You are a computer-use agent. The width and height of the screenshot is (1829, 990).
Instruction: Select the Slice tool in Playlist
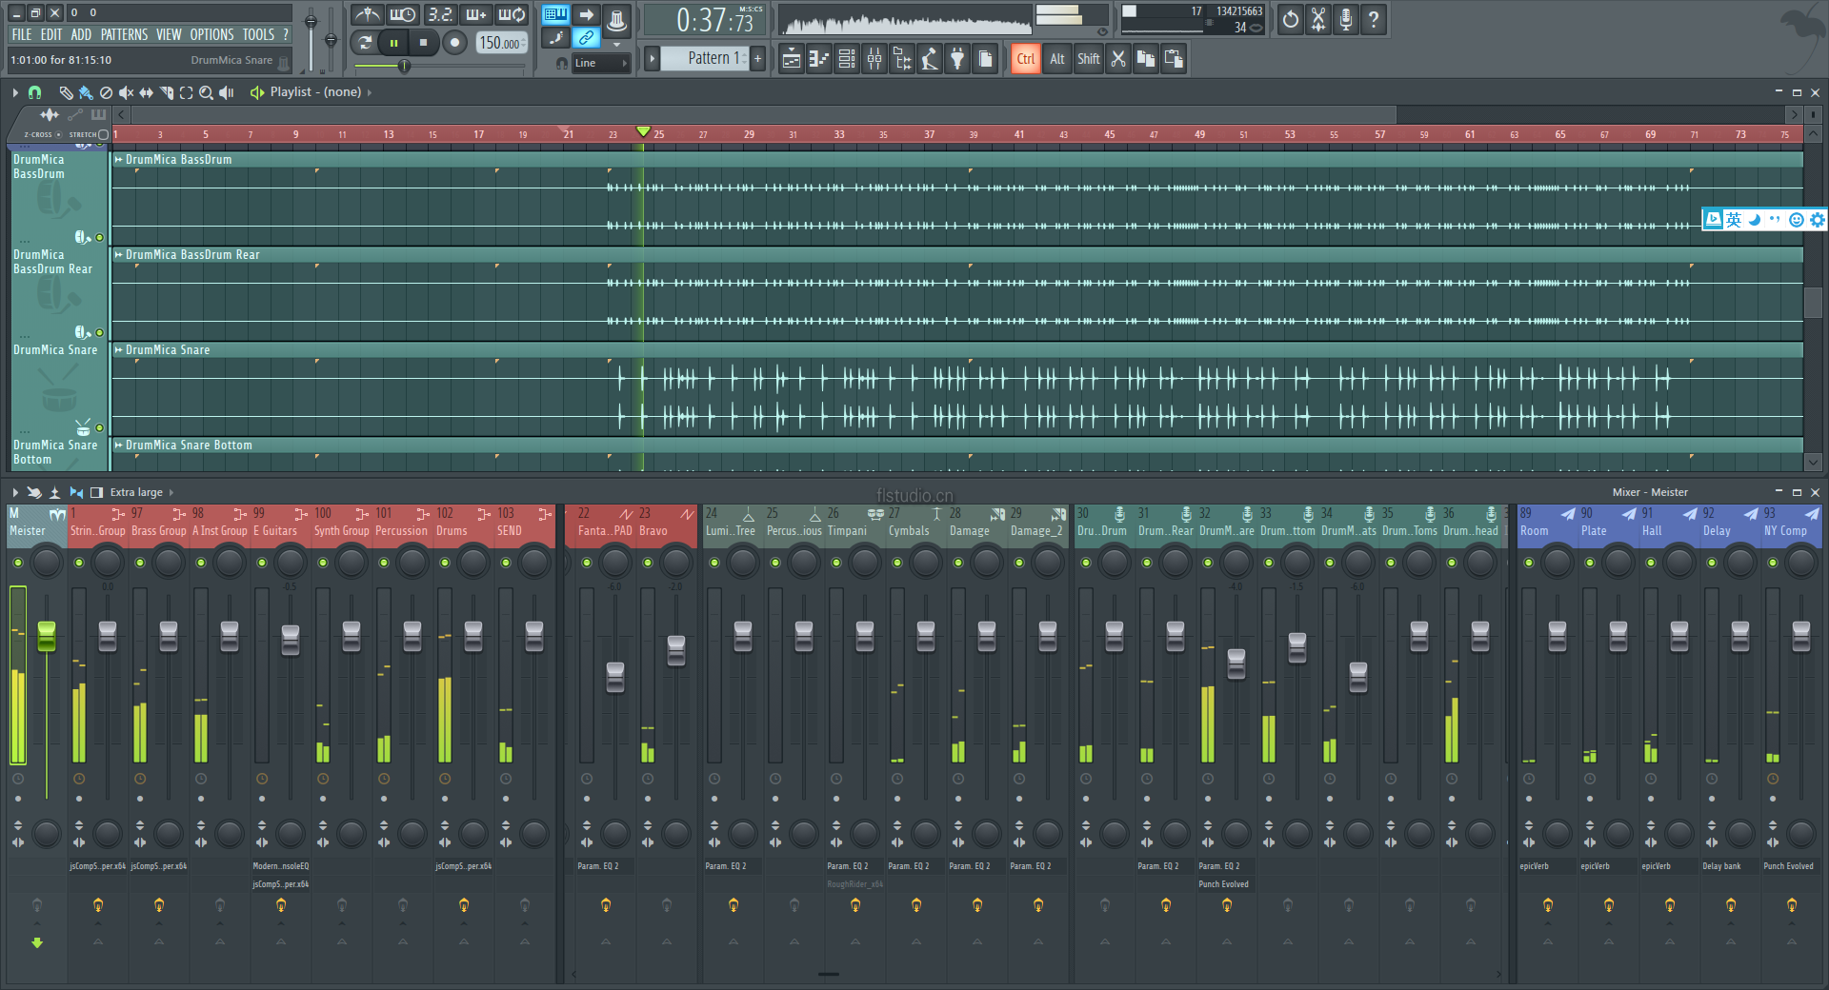coord(166,92)
